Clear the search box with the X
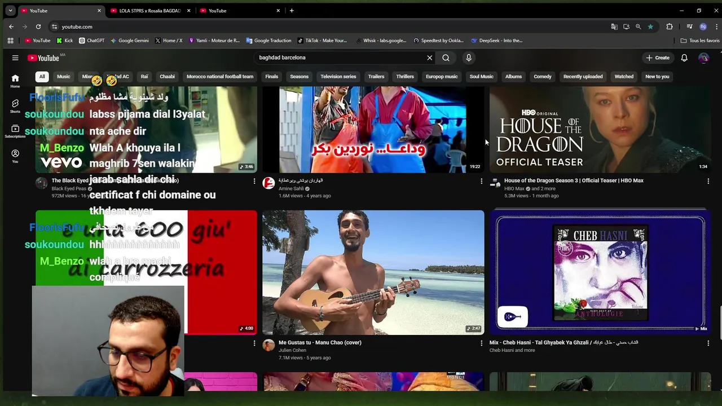Screen dimensions: 722x406 [430, 58]
